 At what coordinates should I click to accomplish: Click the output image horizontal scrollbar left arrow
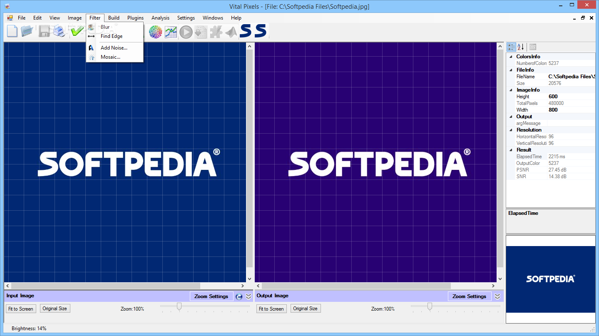(x=258, y=286)
